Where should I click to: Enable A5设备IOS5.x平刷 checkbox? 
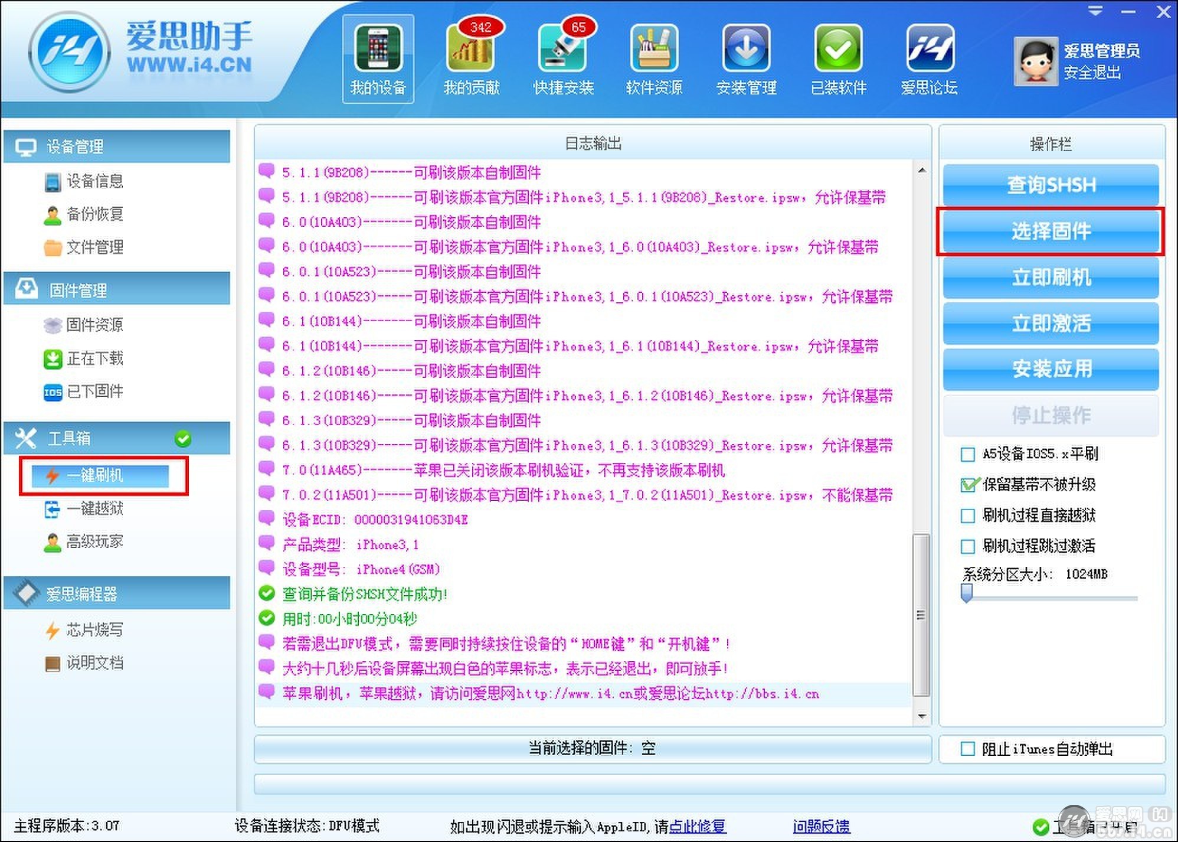tap(968, 454)
